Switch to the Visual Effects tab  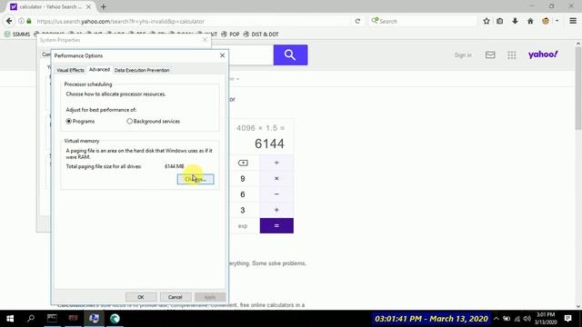(70, 70)
